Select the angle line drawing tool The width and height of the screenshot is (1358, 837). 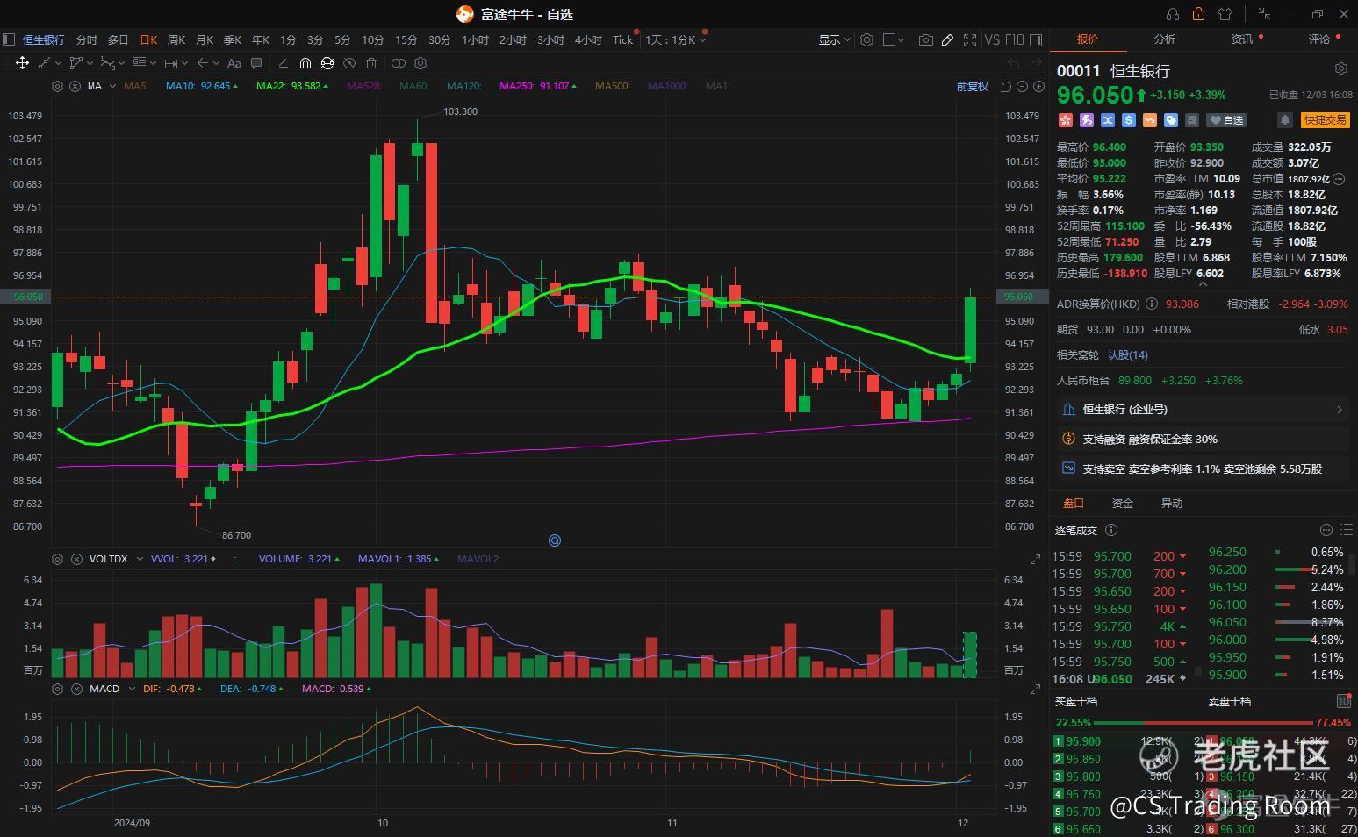pyautogui.click(x=283, y=63)
